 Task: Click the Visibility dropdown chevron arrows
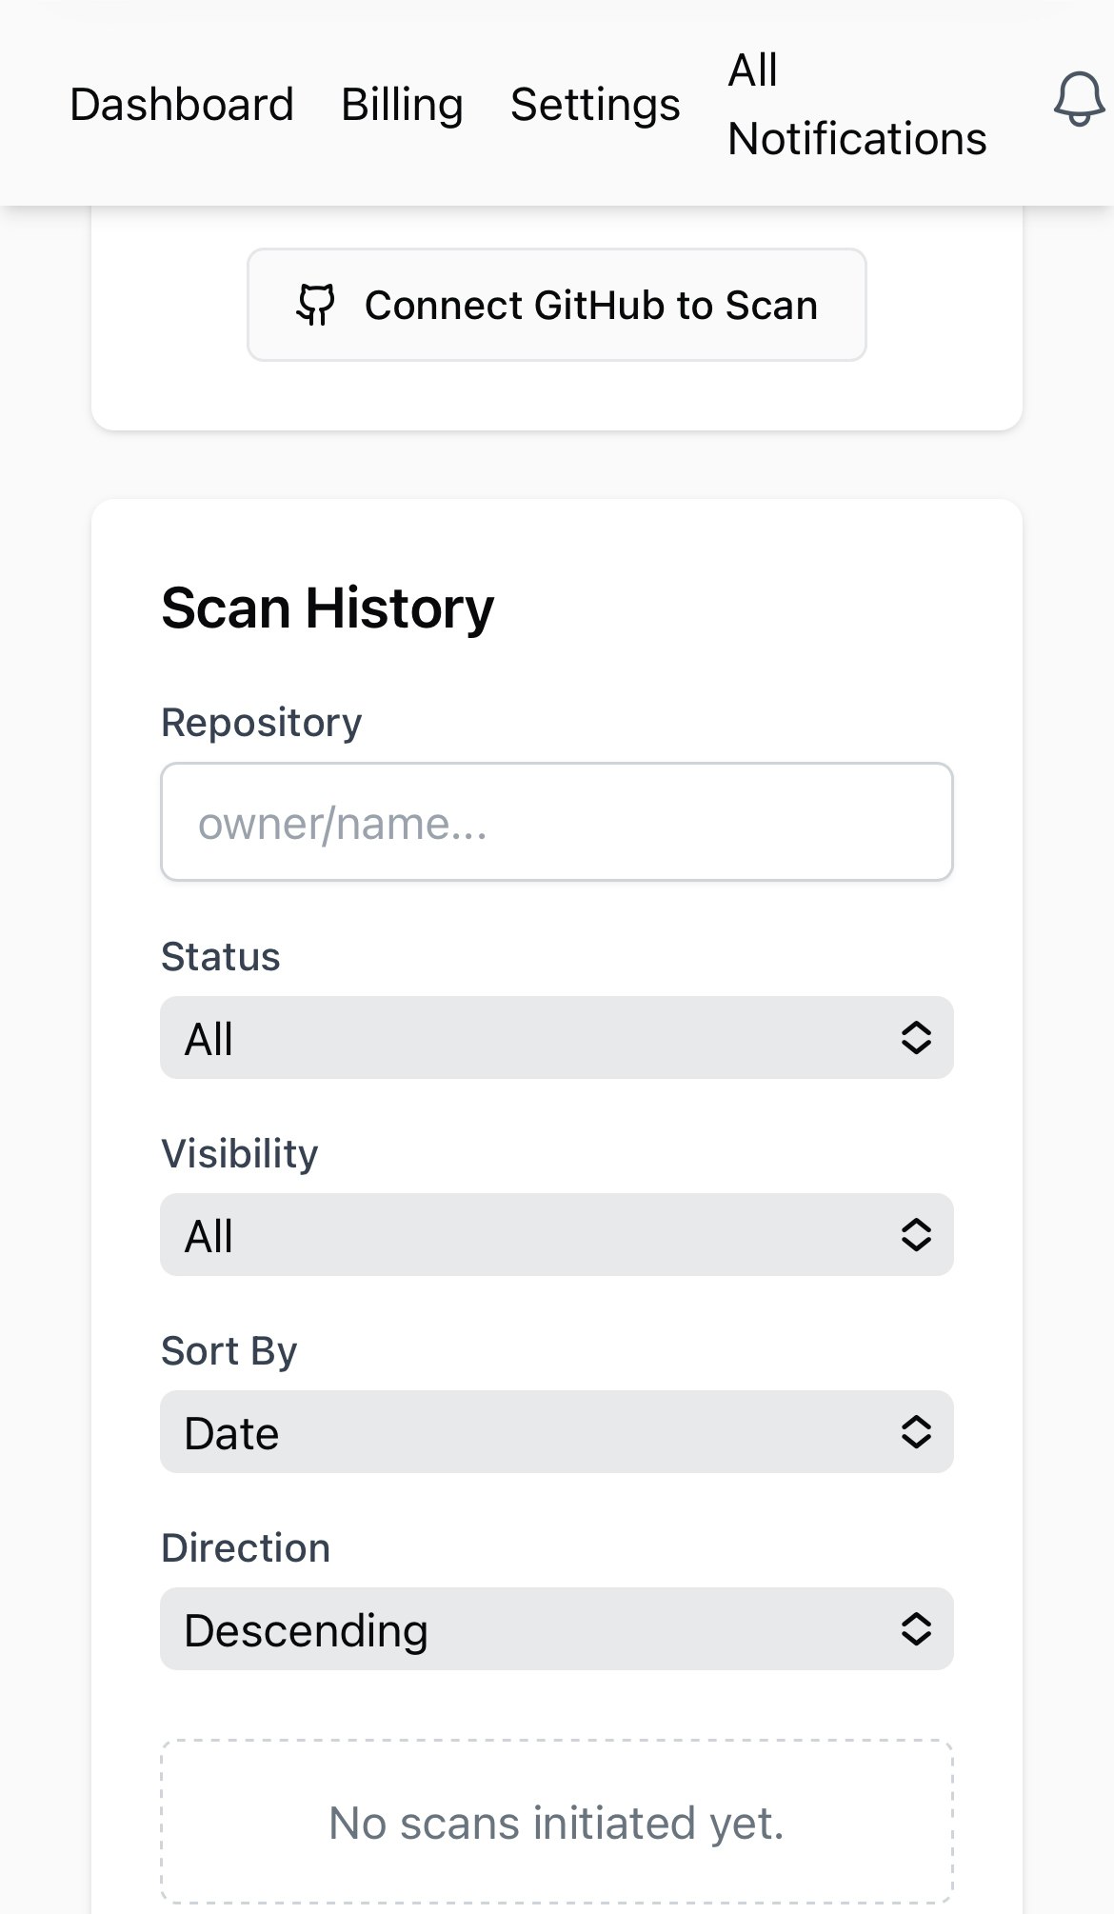coord(916,1235)
